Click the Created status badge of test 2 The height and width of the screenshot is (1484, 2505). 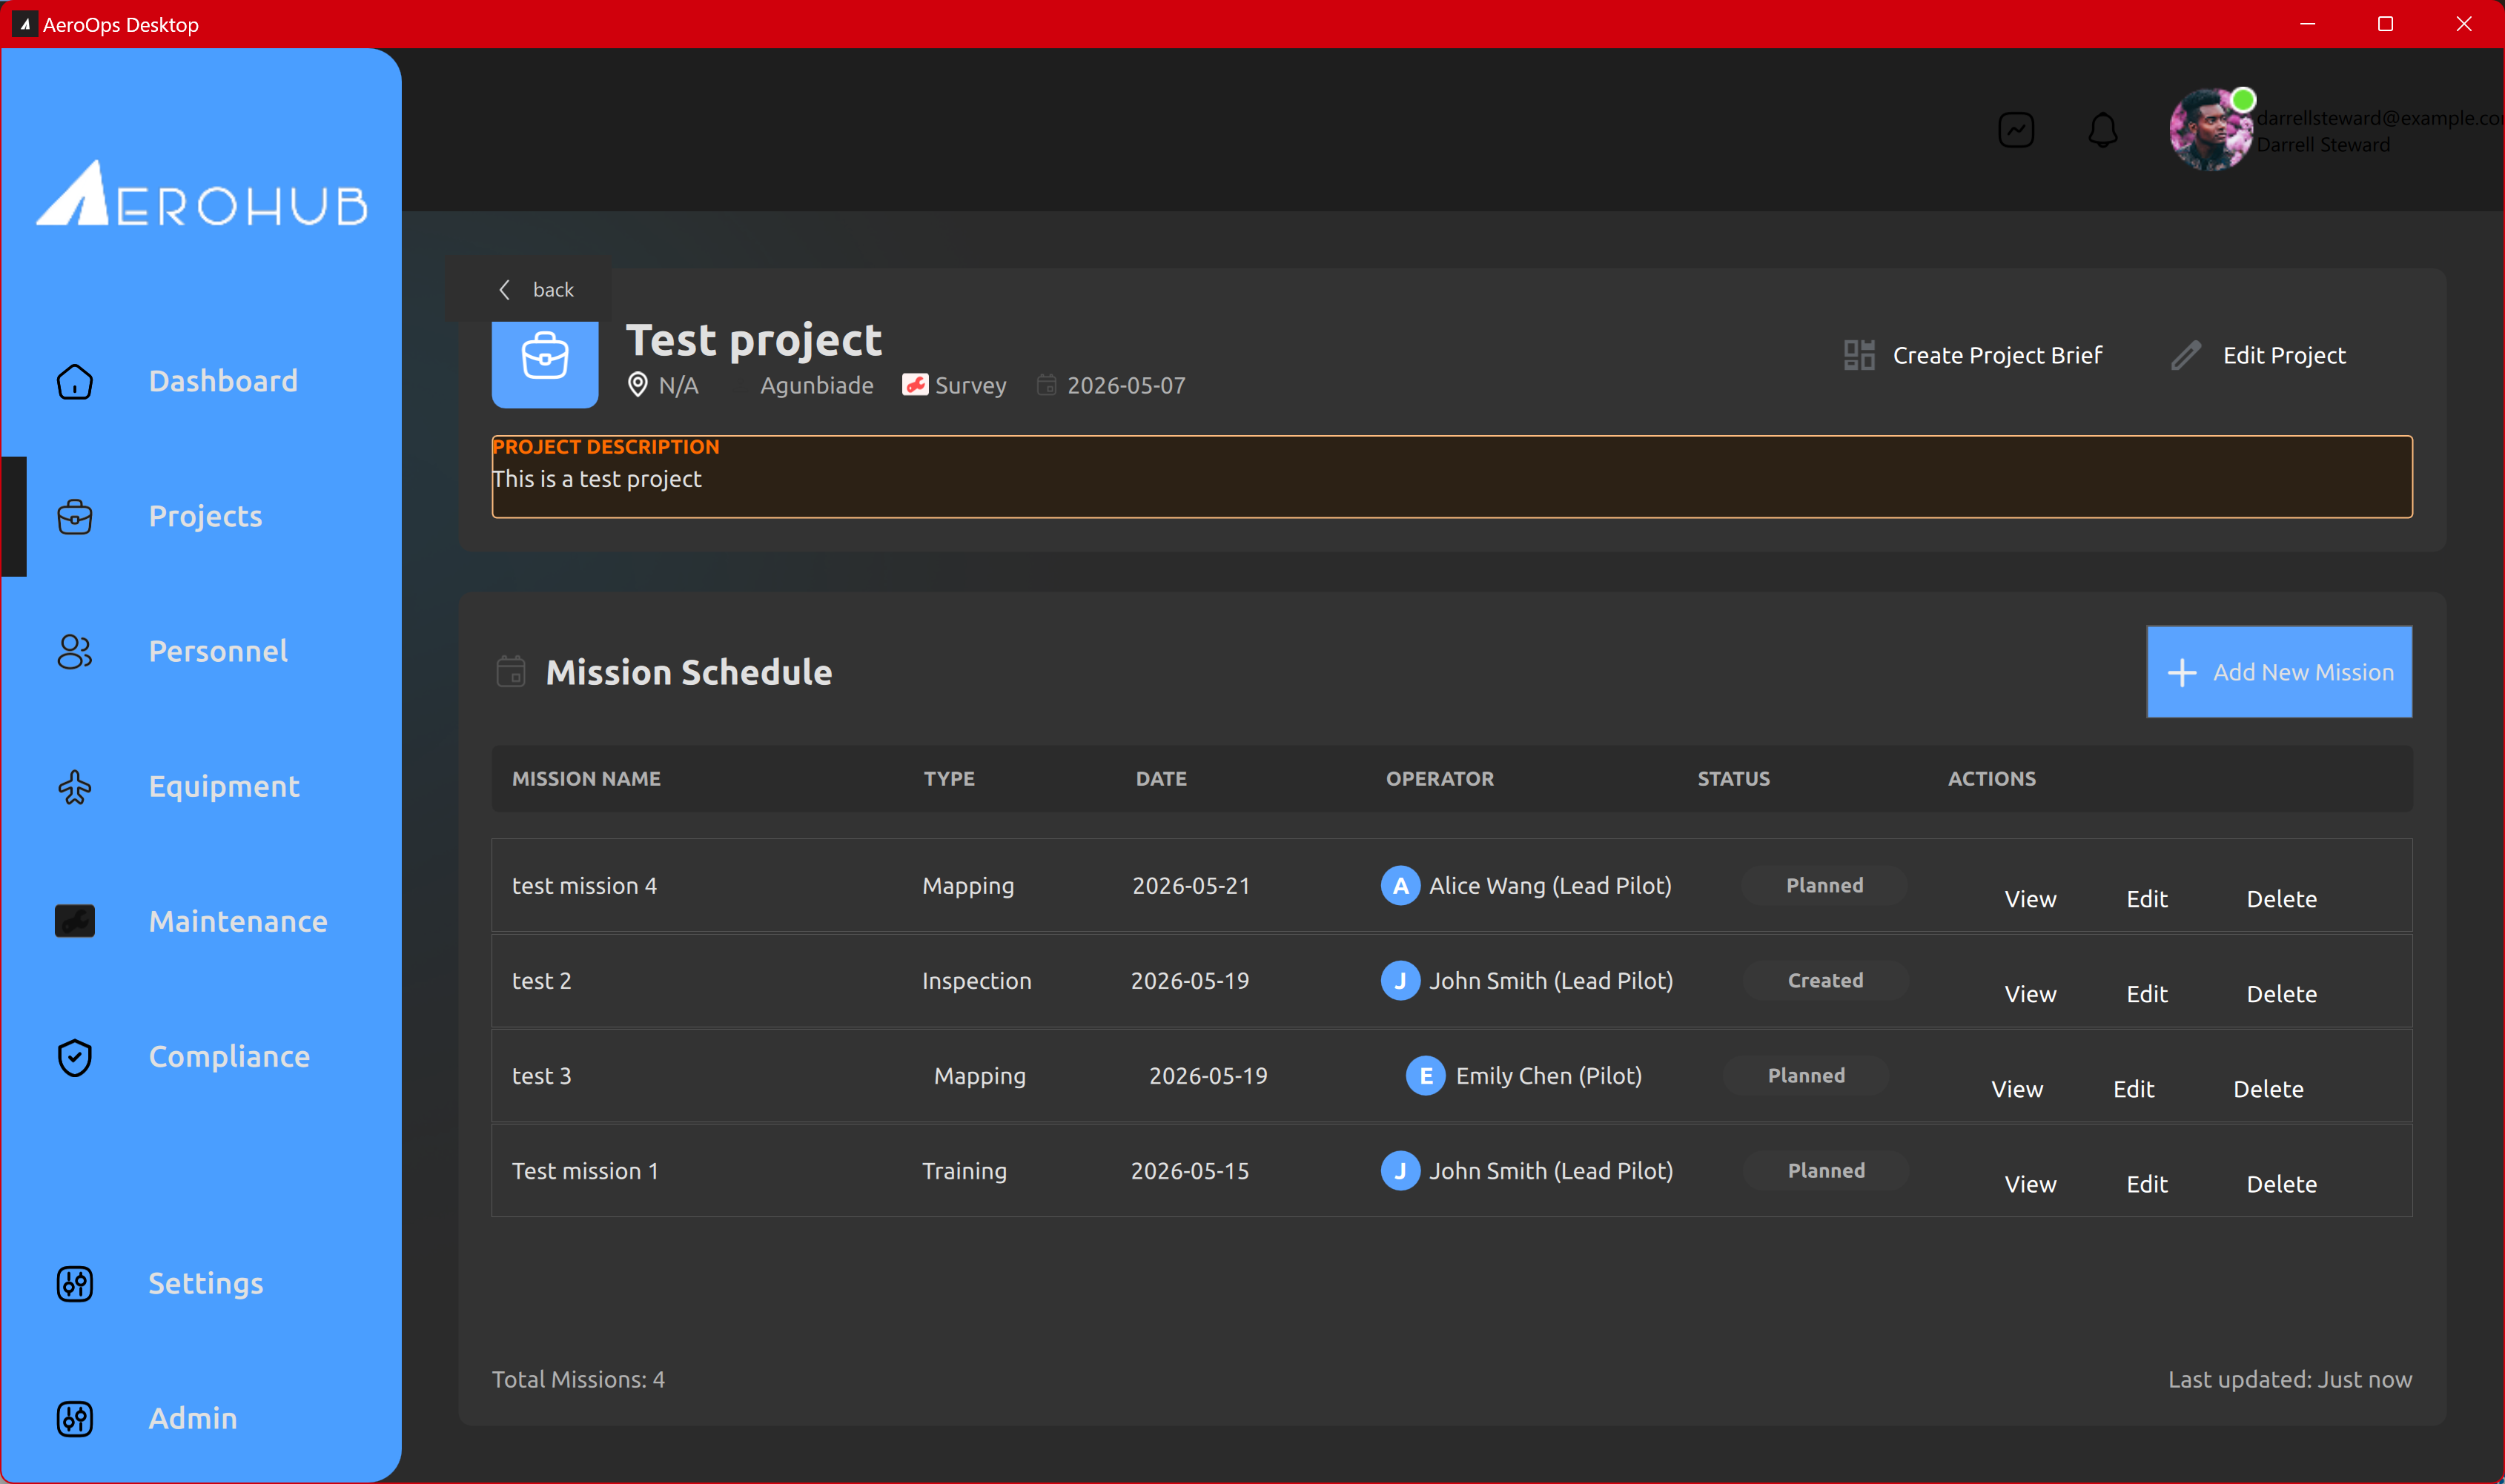coord(1826,981)
